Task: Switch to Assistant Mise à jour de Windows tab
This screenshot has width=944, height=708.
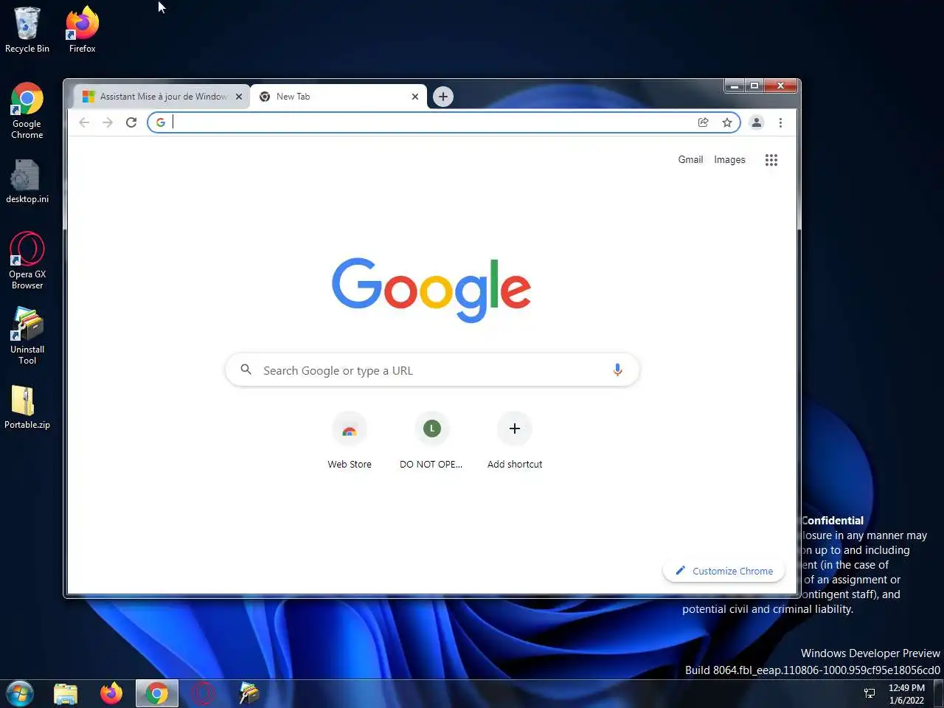Action: tap(162, 97)
